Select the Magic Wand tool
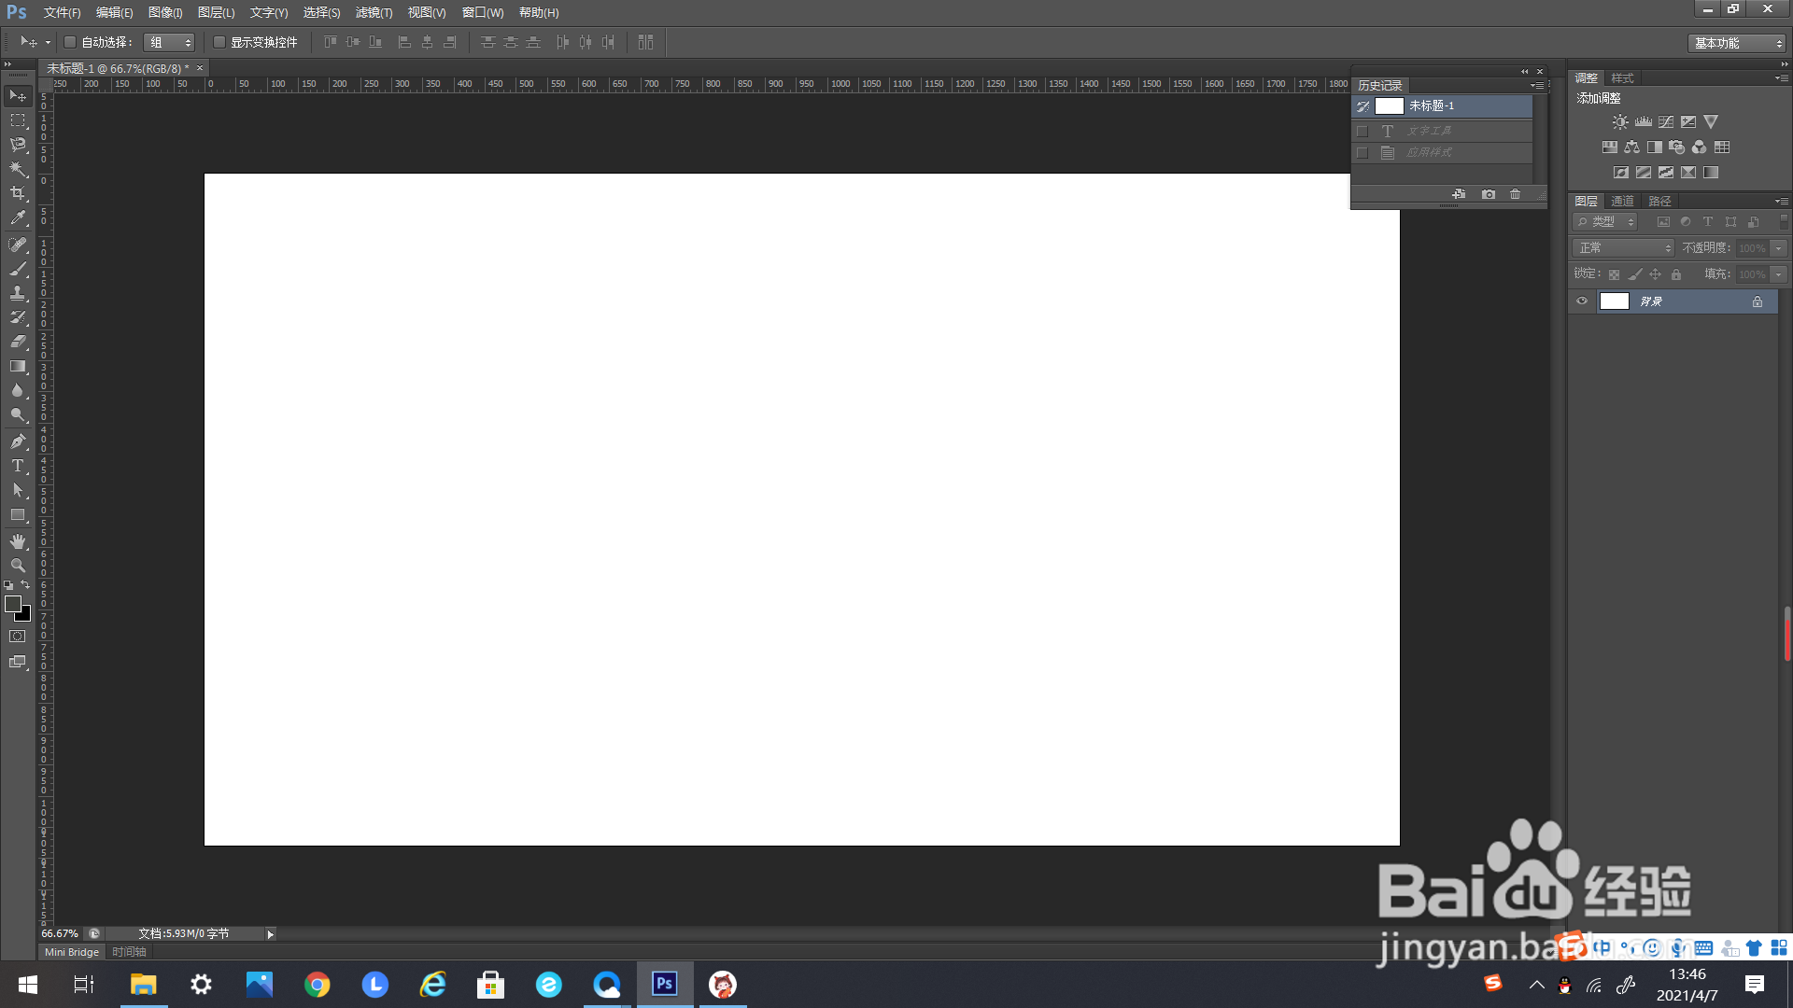Image resolution: width=1793 pixels, height=1008 pixels. 18,169
